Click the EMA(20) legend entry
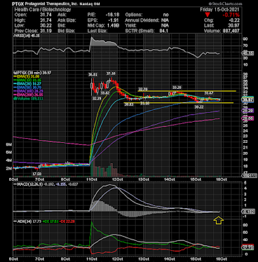The height and width of the screenshot is (262, 258). point(28,84)
